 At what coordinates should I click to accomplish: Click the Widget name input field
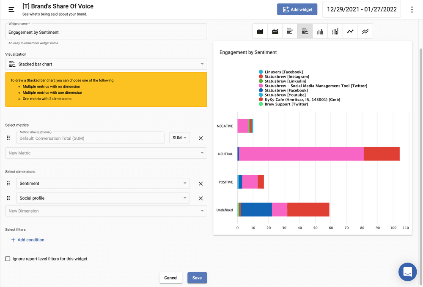pos(106,32)
